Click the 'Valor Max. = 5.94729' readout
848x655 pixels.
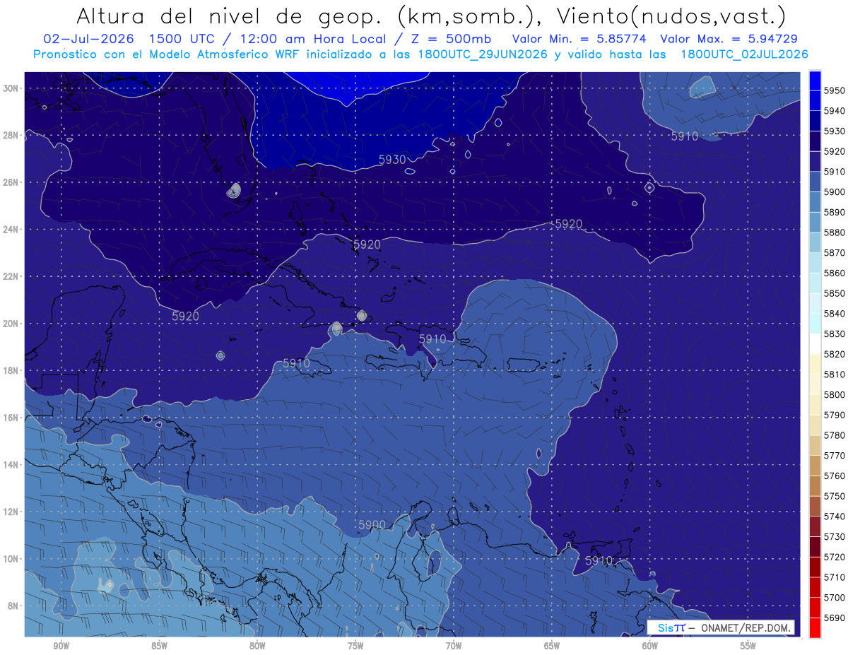729,39
